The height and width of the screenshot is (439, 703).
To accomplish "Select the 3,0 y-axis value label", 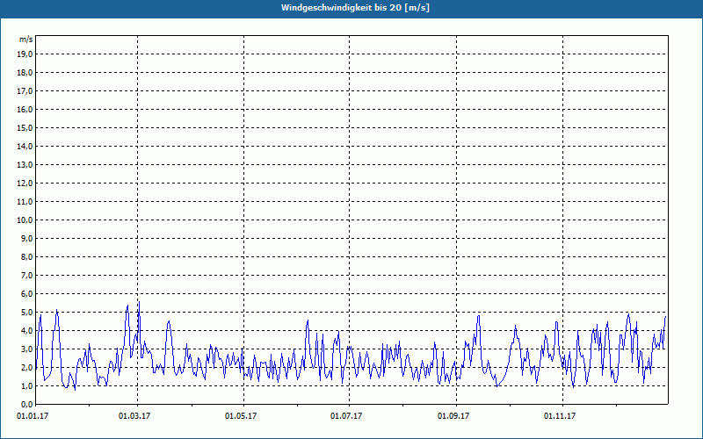I will point(27,349).
